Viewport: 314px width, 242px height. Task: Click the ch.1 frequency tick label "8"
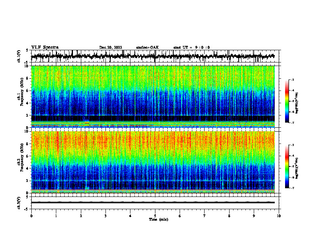(27, 78)
